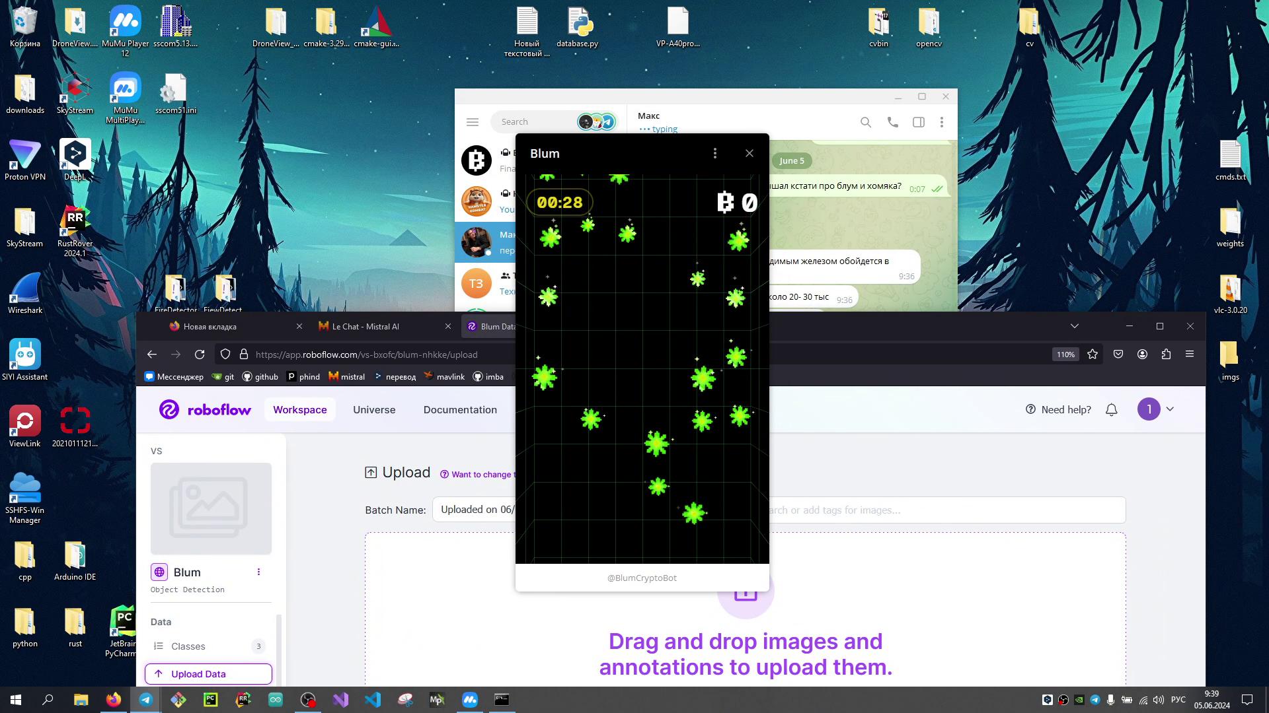Close the Новая вкладка tab

point(299,327)
